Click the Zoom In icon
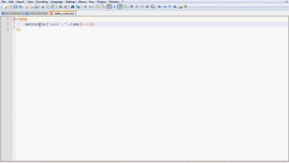 coord(85,7)
